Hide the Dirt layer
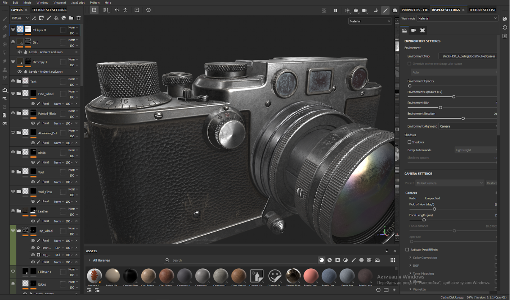The width and height of the screenshot is (510, 300). [x=13, y=42]
